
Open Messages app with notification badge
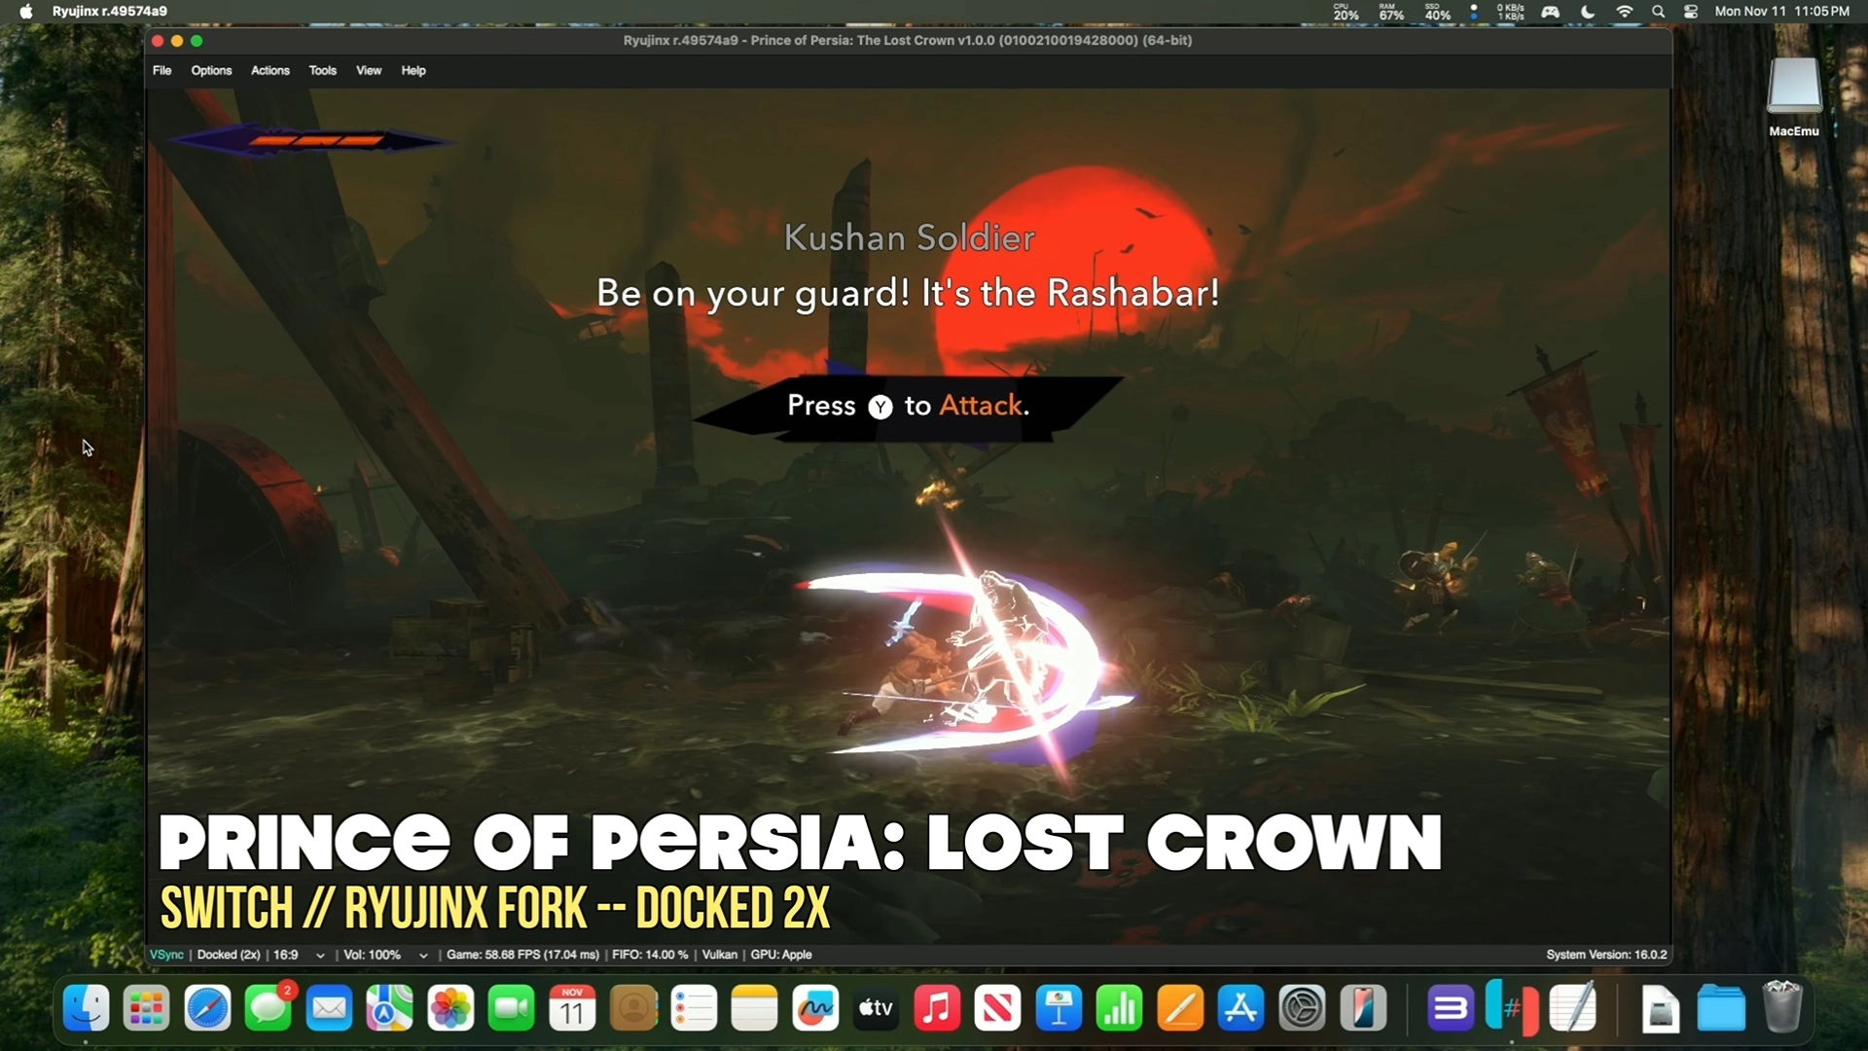[x=268, y=1008]
